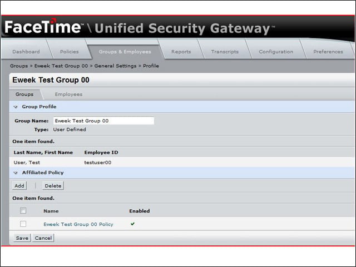The width and height of the screenshot is (356, 267).
Task: Click the Affiliated Policy section title
Action: (x=43, y=173)
